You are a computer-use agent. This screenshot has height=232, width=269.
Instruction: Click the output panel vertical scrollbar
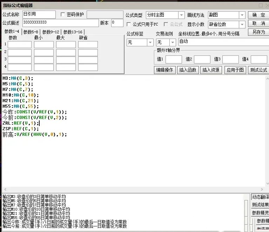pos(246,211)
